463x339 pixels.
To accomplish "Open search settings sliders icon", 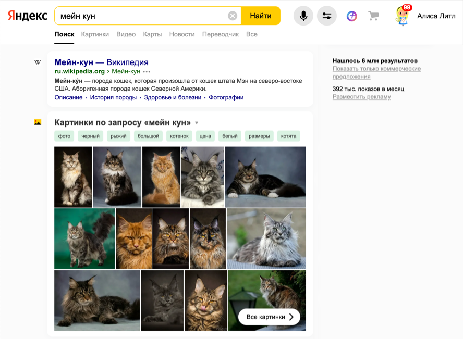I will [327, 16].
